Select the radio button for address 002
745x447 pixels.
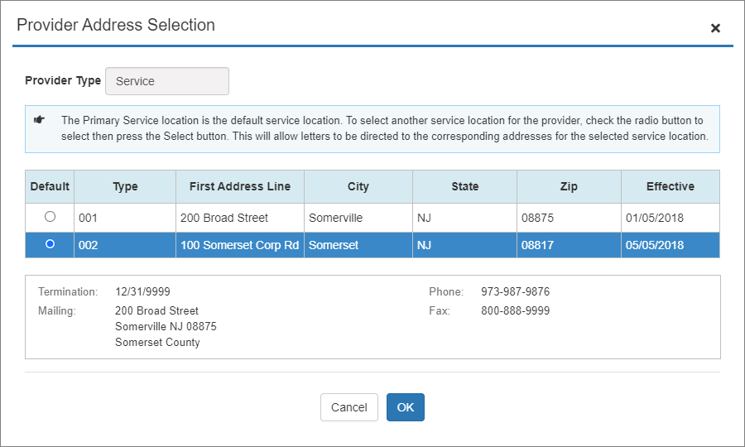(50, 244)
